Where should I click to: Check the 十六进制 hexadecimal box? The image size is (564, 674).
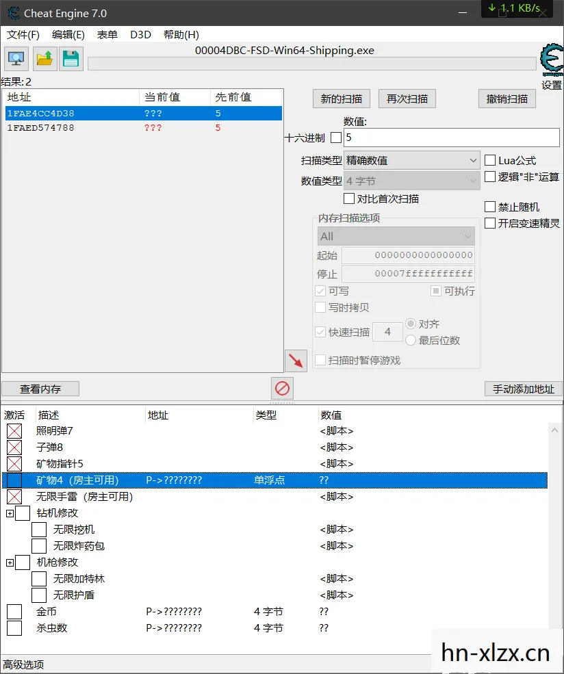(336, 138)
